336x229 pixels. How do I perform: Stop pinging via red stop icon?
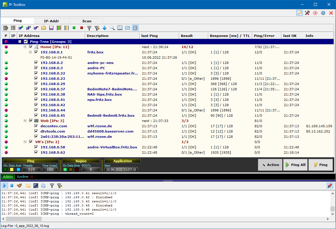point(82,28)
